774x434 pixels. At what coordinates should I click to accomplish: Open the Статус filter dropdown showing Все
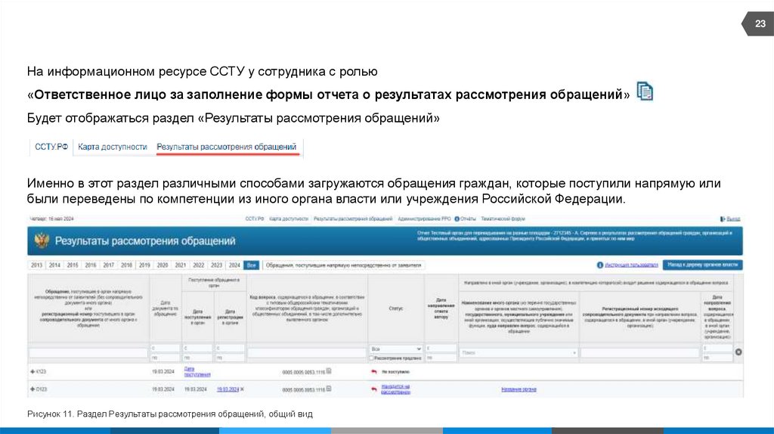click(x=395, y=349)
